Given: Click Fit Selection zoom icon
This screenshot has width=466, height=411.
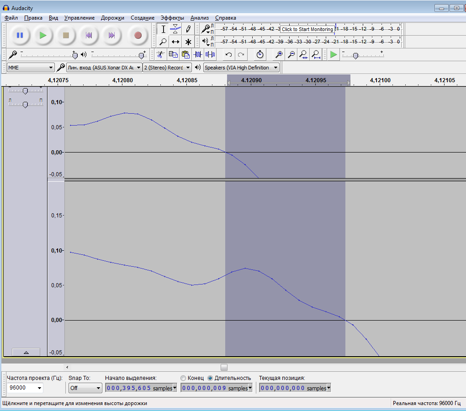Looking at the screenshot, I should [303, 54].
